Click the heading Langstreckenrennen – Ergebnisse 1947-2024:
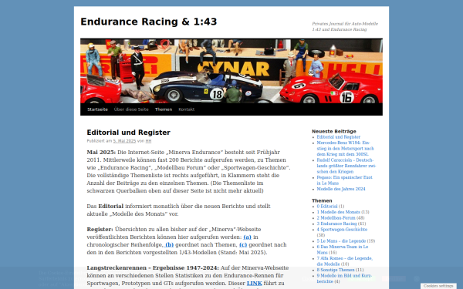 pyautogui.click(x=153, y=268)
